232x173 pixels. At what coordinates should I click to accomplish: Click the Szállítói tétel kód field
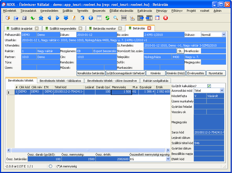click(x=209, y=143)
